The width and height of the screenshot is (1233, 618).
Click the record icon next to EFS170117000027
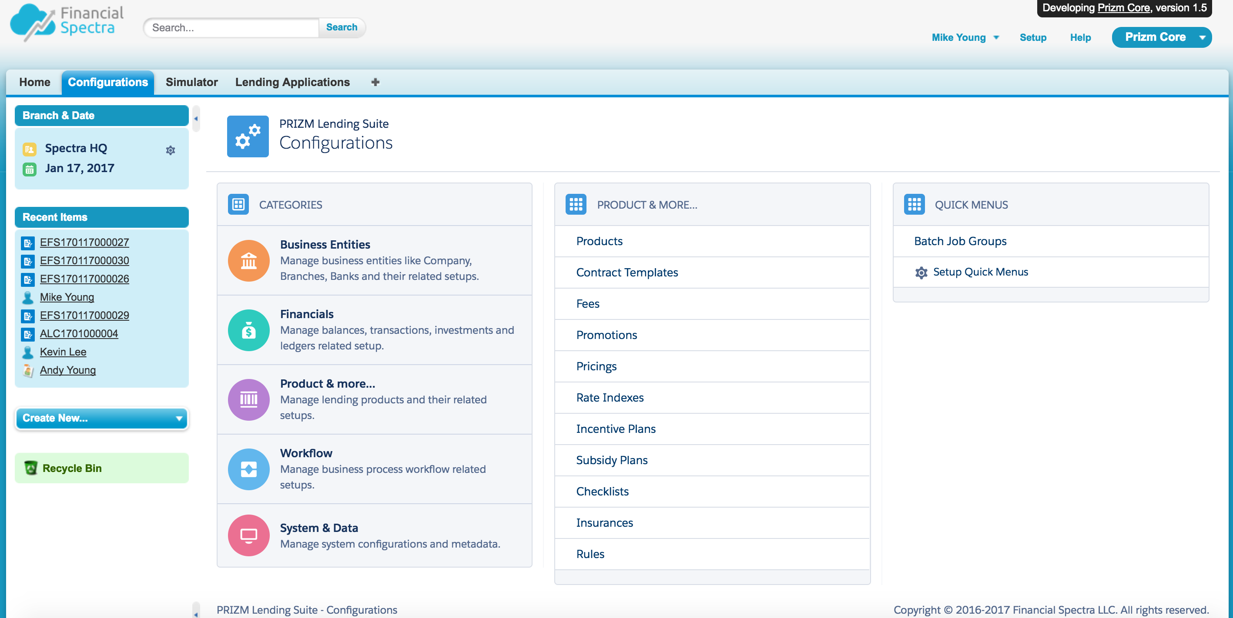(28, 243)
